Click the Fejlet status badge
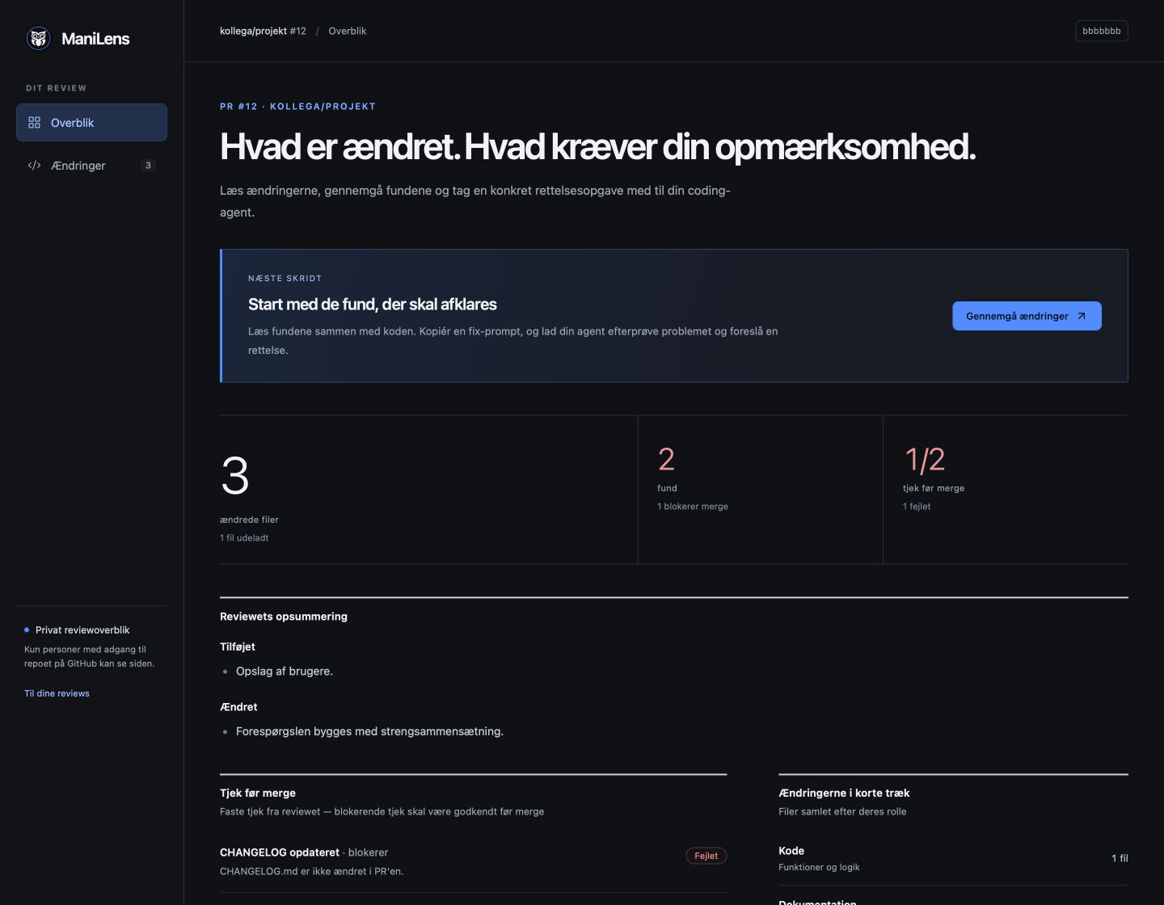 tap(706, 856)
